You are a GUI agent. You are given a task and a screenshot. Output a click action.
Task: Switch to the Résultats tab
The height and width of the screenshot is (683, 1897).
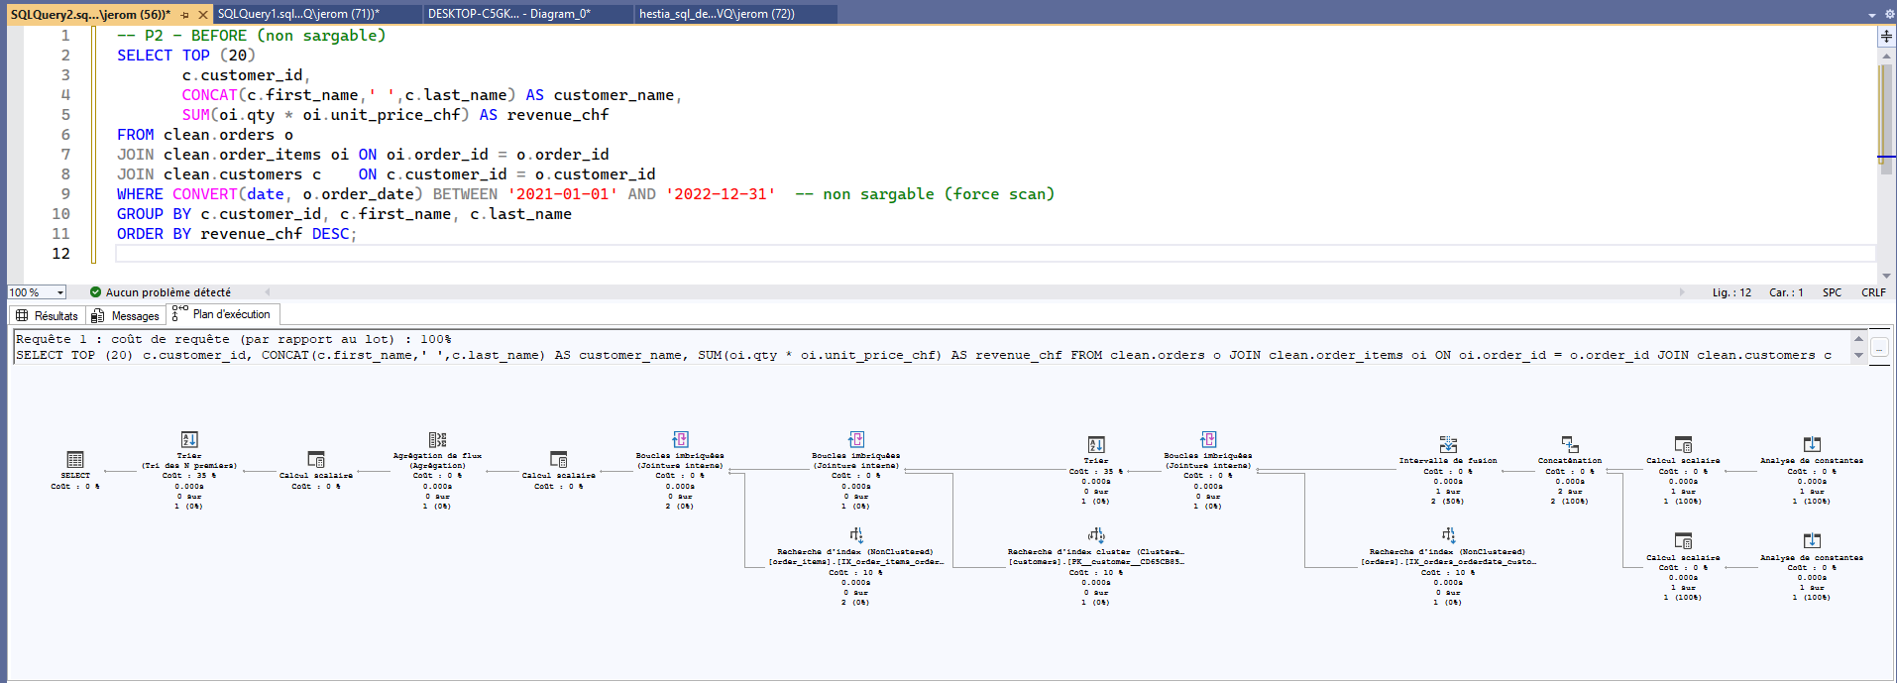[x=47, y=315]
